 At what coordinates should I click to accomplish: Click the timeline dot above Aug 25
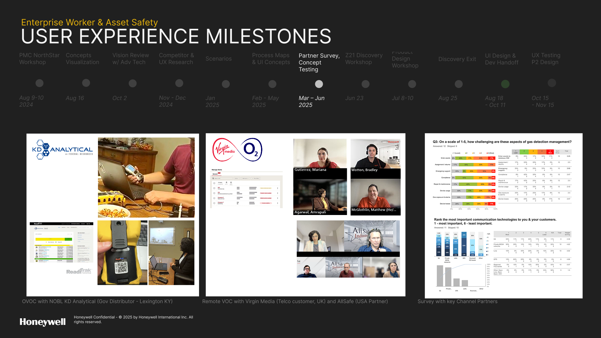[459, 84]
